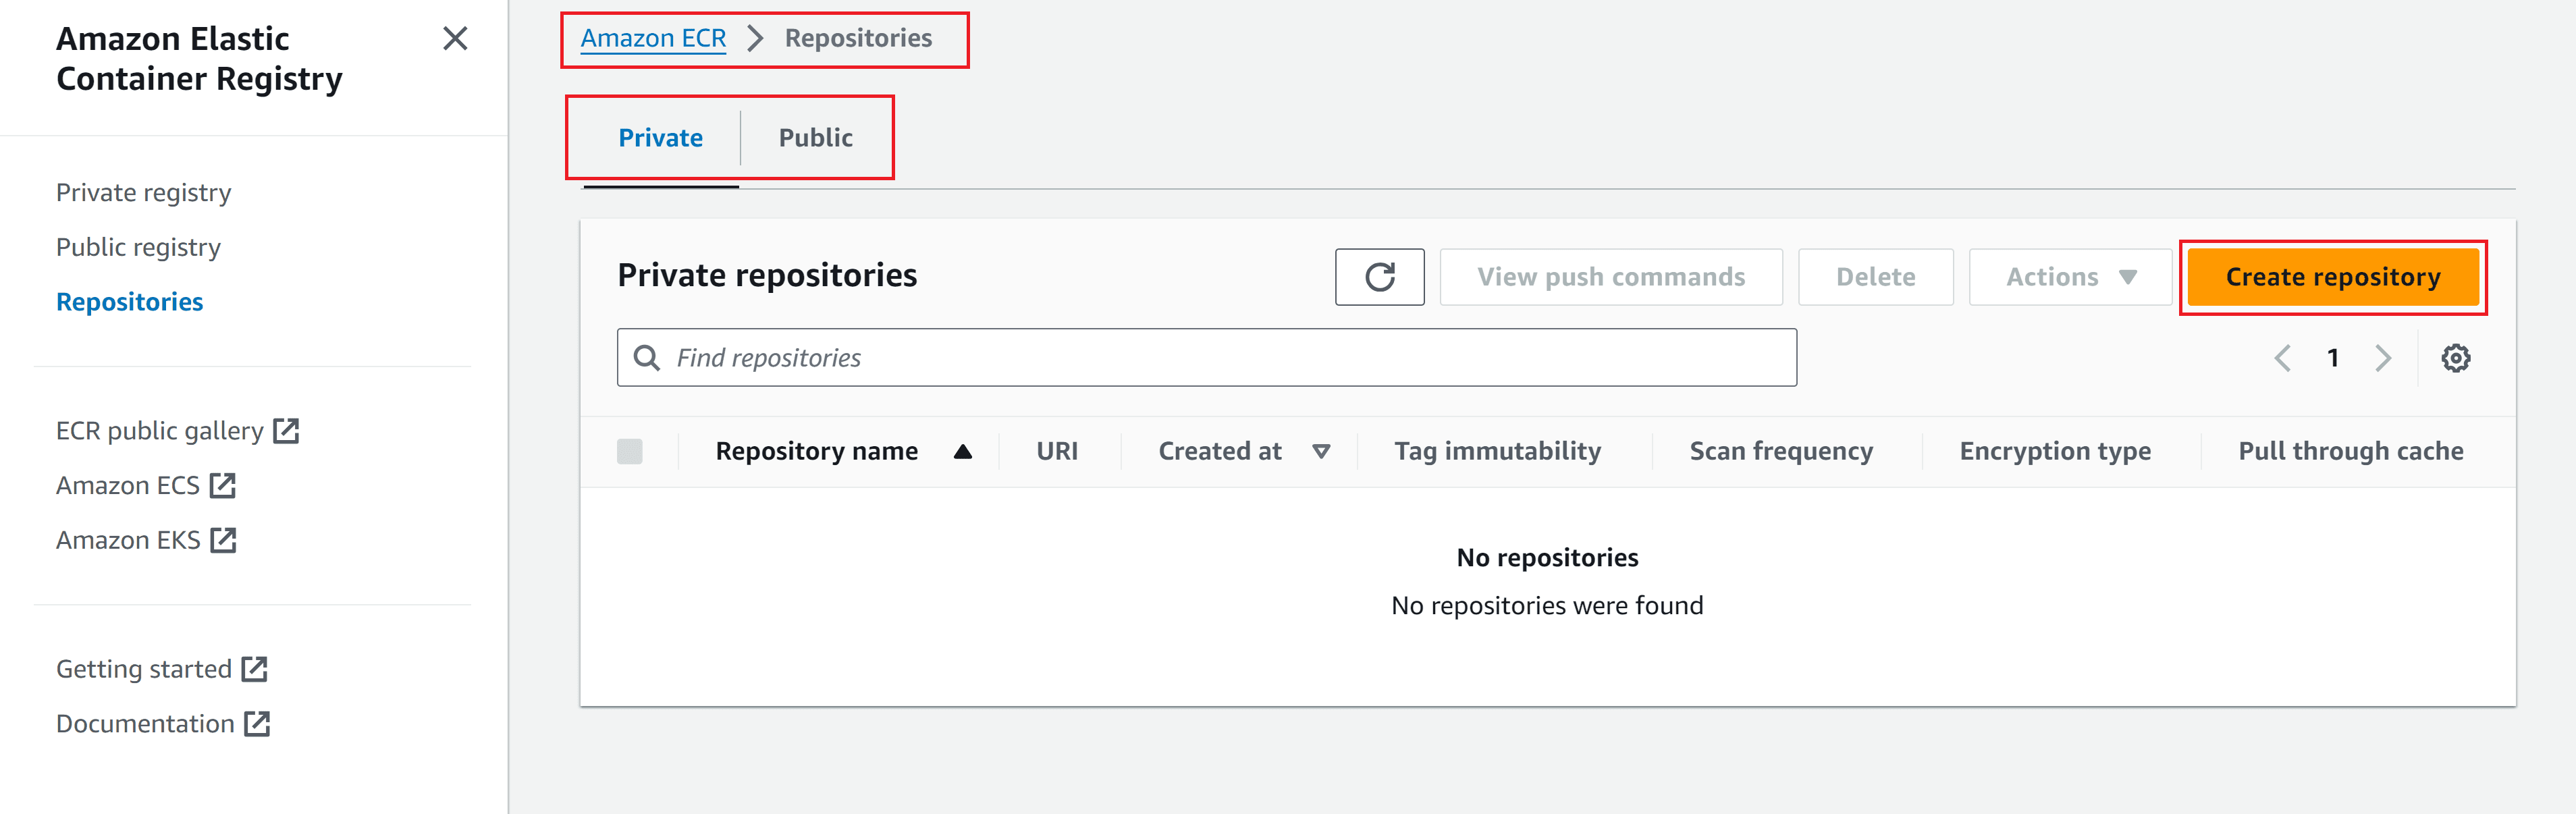Viewport: 2576px width, 814px height.
Task: Click the Repository name column header
Action: 816,452
